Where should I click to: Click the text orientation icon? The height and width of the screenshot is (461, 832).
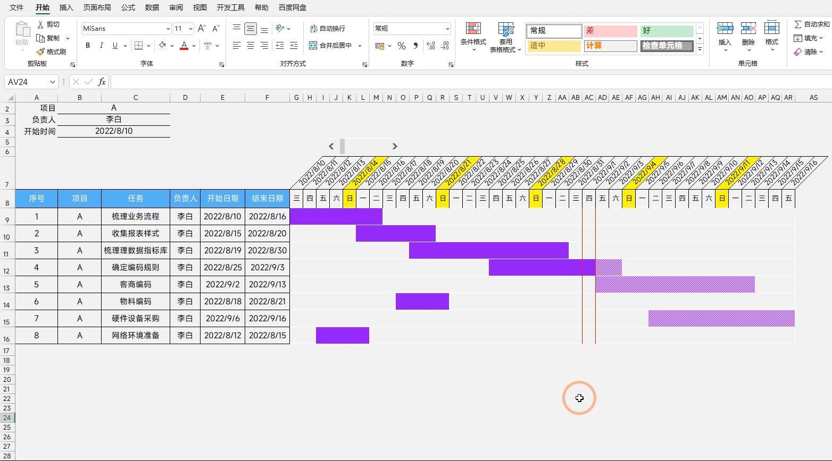coord(280,29)
